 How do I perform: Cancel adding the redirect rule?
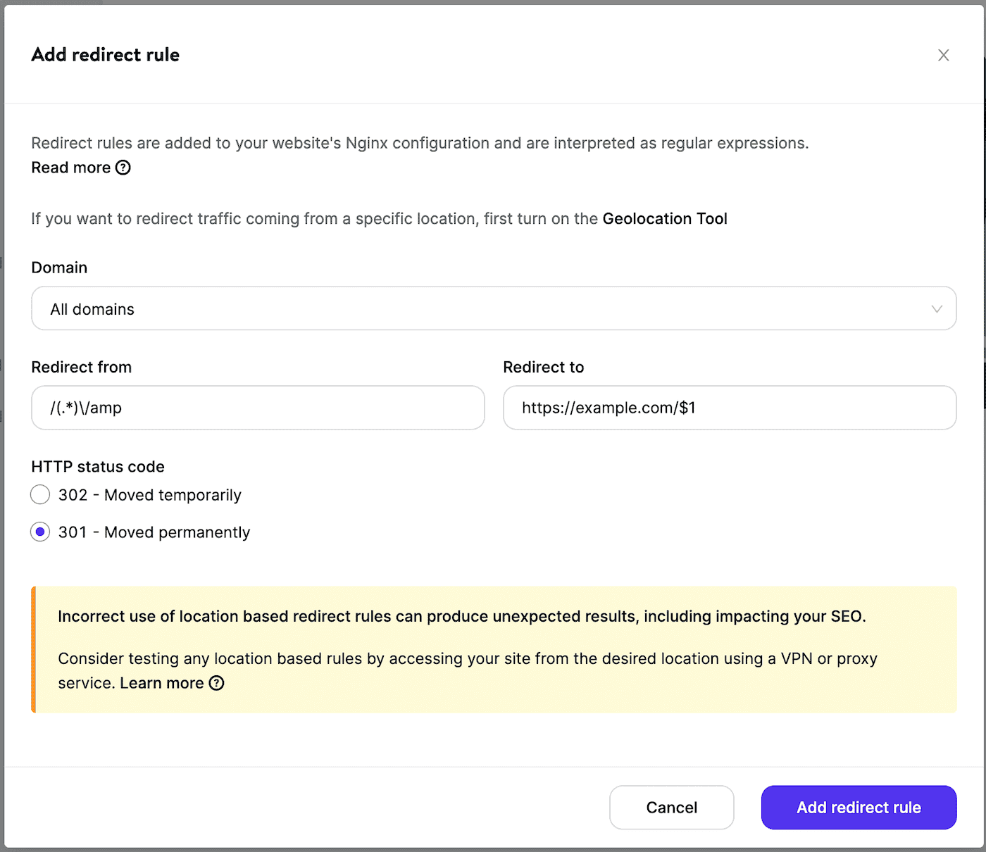[671, 807]
